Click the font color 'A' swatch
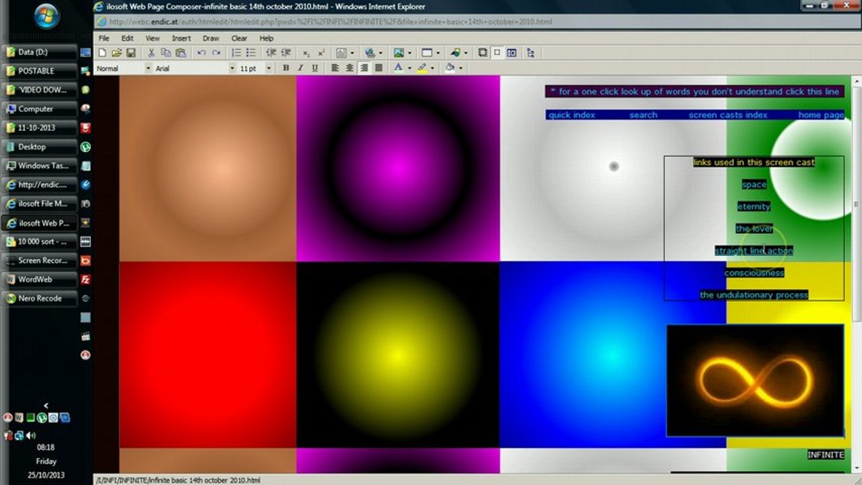The width and height of the screenshot is (862, 485). (x=398, y=68)
